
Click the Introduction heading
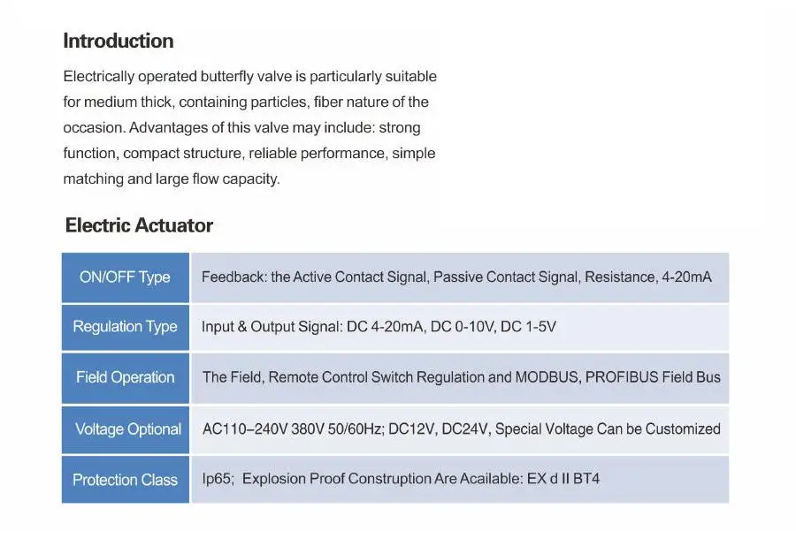(119, 41)
